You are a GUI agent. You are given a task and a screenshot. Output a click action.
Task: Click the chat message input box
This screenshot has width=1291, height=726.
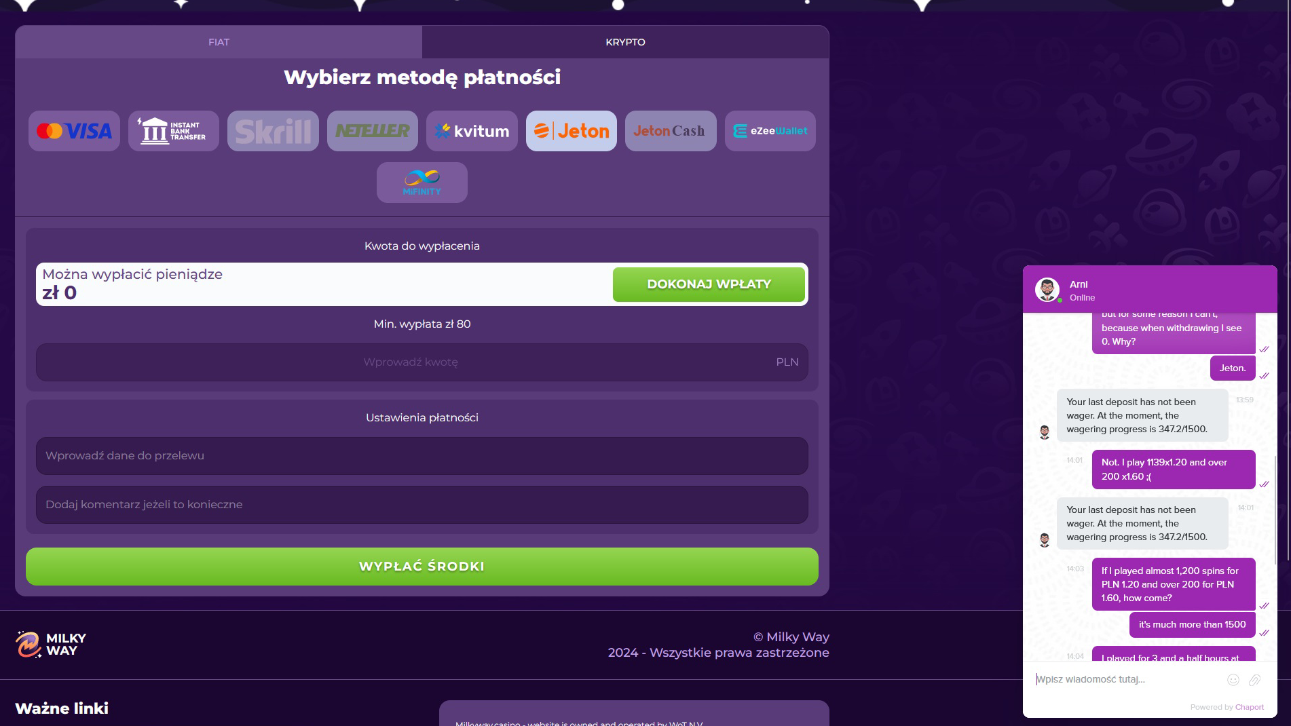pos(1127,679)
